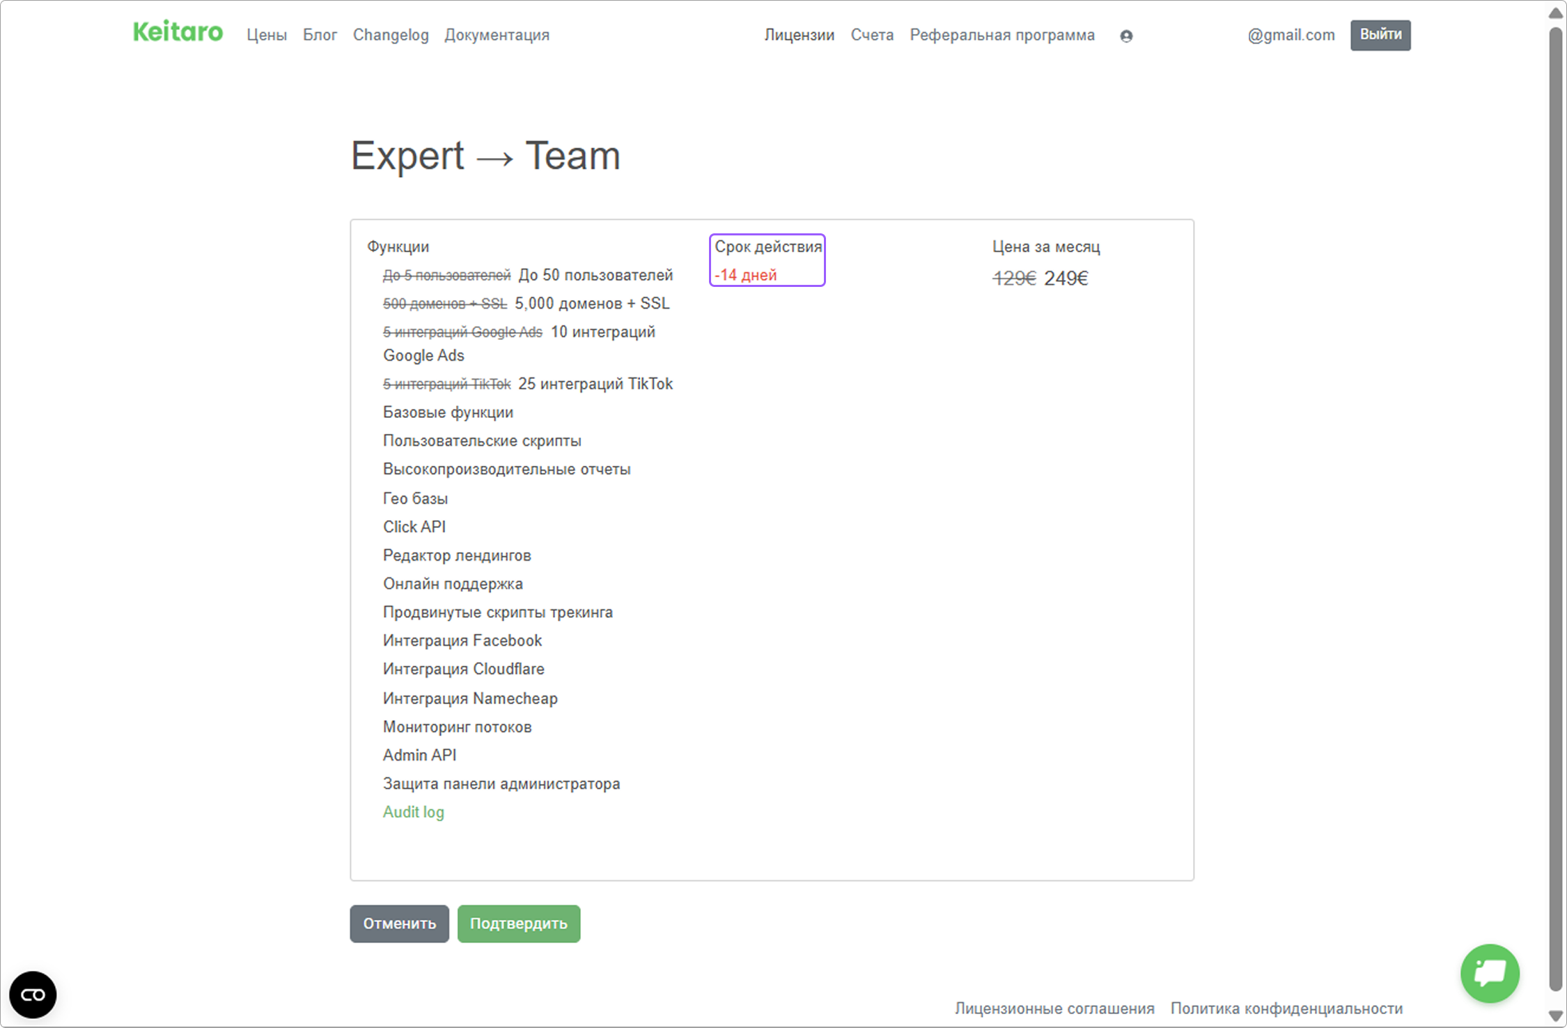Click 'Интеграция Namecheap' list item

point(470,699)
